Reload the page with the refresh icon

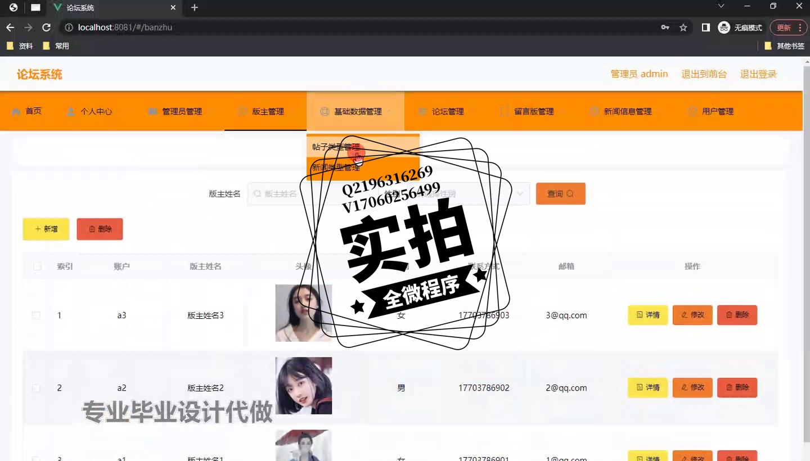pos(47,28)
